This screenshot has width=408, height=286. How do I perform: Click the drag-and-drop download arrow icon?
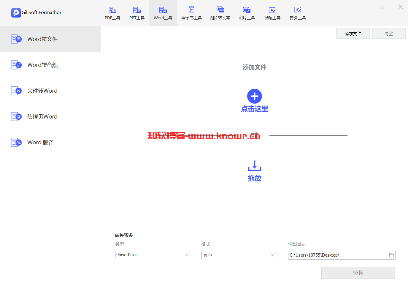[x=255, y=166]
